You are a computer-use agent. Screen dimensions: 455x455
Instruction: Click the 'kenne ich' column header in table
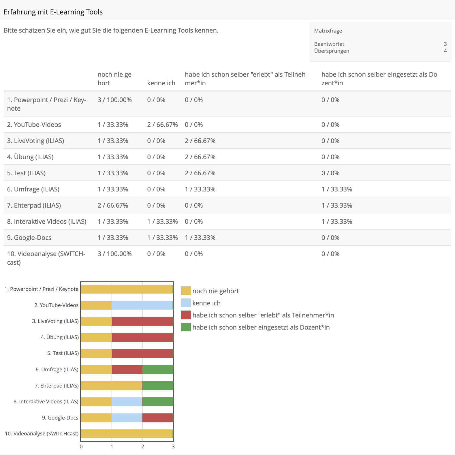(161, 83)
